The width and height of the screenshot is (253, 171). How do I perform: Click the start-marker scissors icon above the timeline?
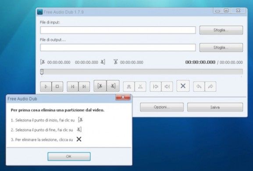click(x=43, y=62)
